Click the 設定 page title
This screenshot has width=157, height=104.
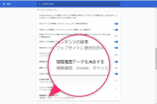(x=9, y=4)
